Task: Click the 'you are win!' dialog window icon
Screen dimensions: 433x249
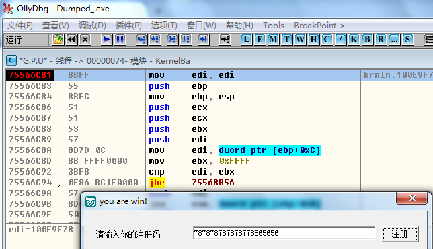Action: click(x=91, y=201)
